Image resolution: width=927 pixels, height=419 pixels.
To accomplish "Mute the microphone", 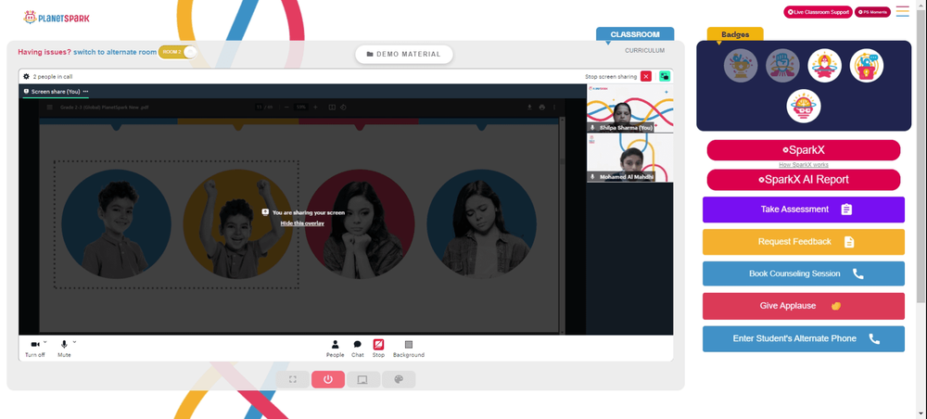I will [x=64, y=345].
